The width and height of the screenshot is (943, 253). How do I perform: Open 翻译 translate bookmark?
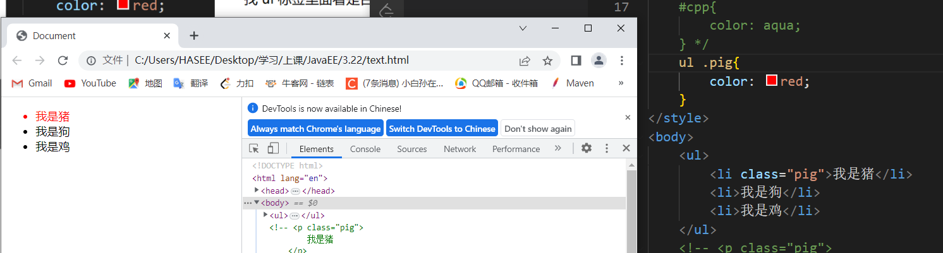191,83
